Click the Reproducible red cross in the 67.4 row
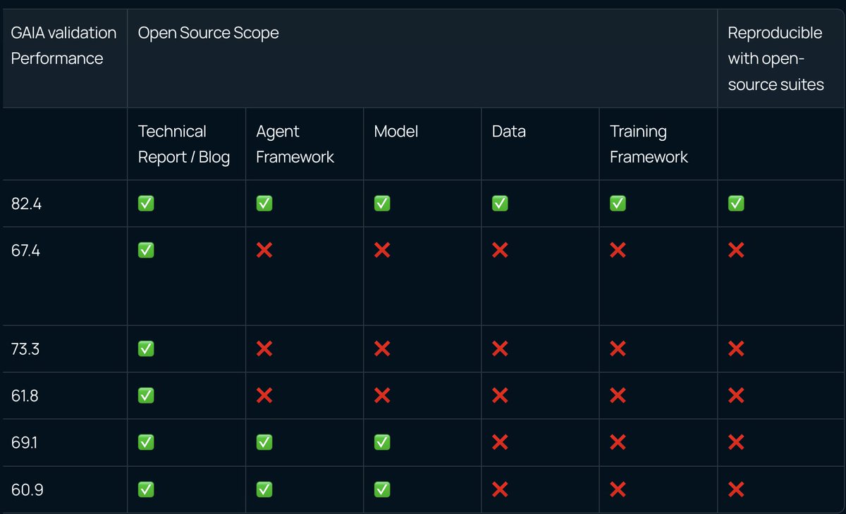Image resolution: width=846 pixels, height=514 pixels. pyautogui.click(x=736, y=250)
